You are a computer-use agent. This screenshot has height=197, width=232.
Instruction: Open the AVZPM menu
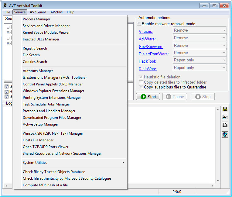pyautogui.click(x=56, y=12)
